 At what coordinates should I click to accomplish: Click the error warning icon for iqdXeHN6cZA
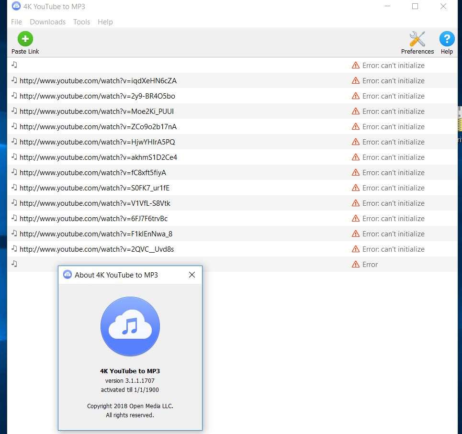[x=355, y=81]
